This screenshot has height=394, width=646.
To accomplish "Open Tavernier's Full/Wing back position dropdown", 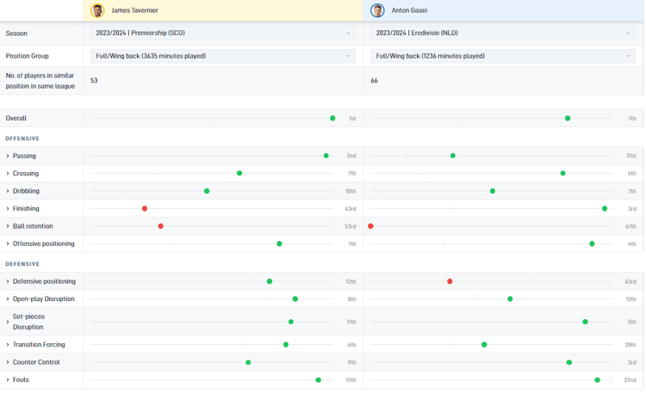I will 223,56.
